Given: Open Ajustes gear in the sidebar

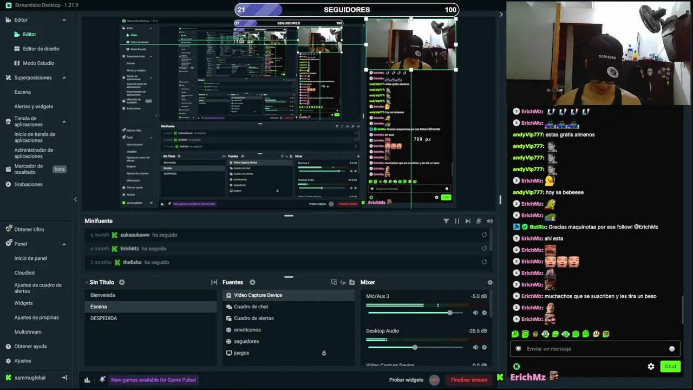Looking at the screenshot, I should coord(8,361).
